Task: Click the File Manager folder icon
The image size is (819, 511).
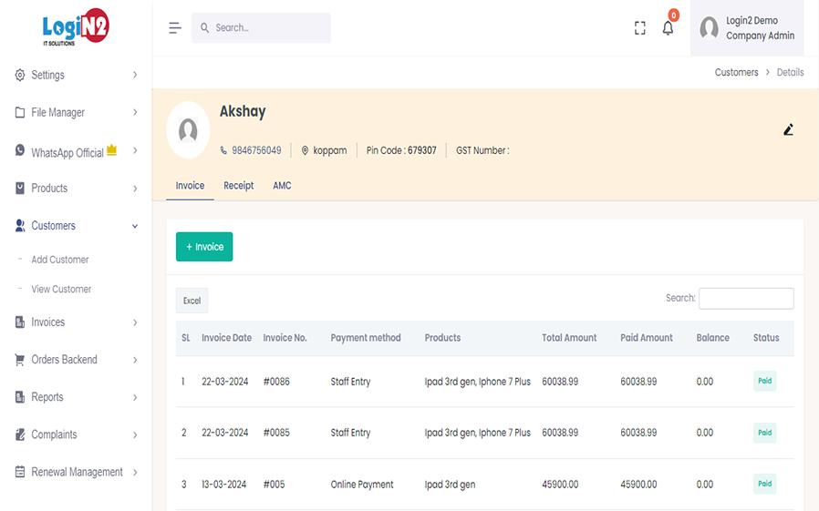Action: coord(20,113)
